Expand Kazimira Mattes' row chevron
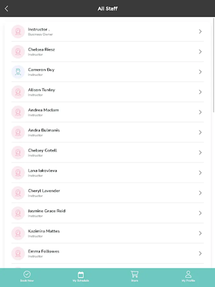 pos(200,233)
